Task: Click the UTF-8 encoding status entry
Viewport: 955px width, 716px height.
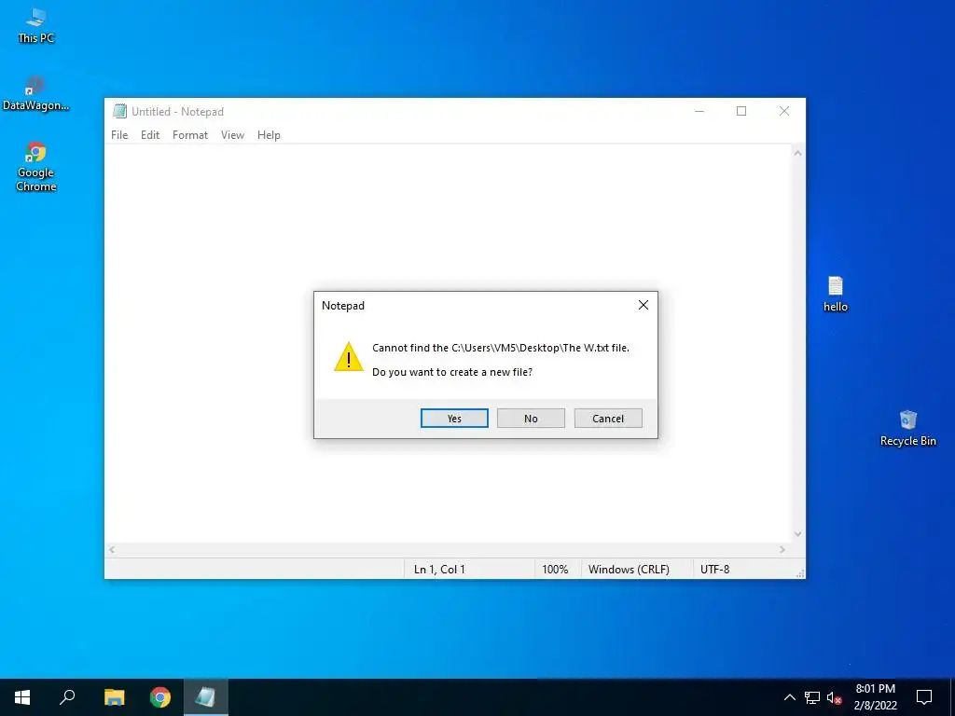Action: point(714,570)
